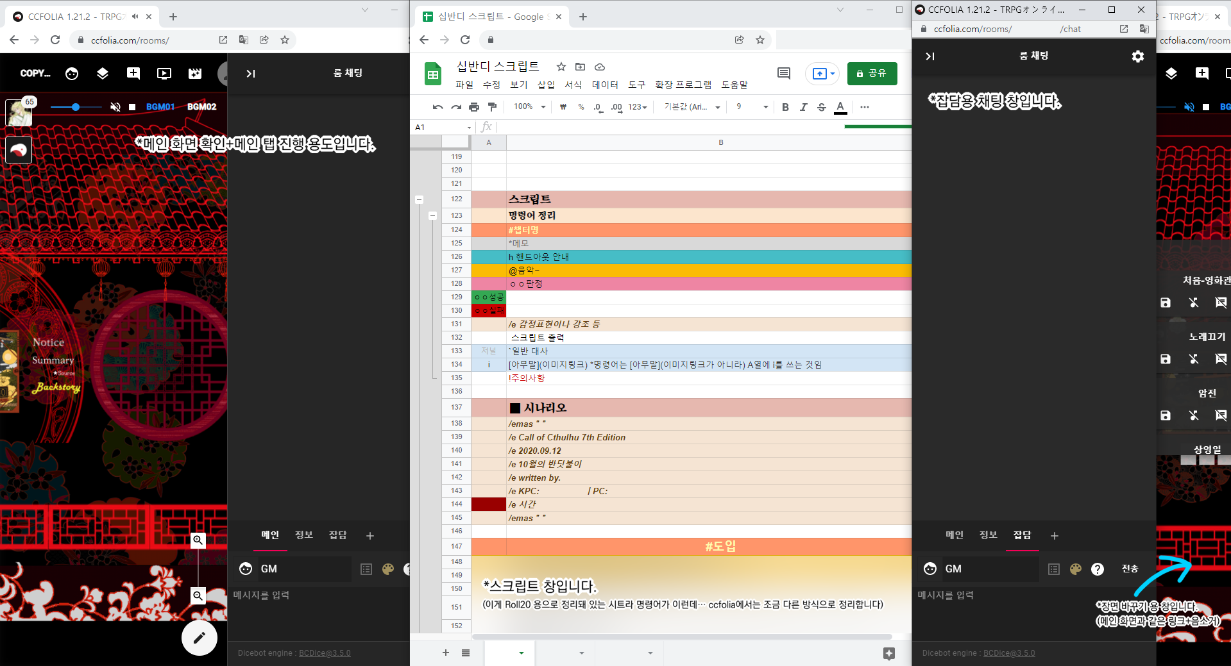Switch to 잡담 tab in left chat
Viewport: 1231px width, 666px height.
tap(338, 535)
